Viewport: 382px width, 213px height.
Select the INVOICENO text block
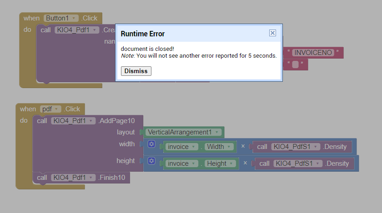pyautogui.click(x=313, y=53)
